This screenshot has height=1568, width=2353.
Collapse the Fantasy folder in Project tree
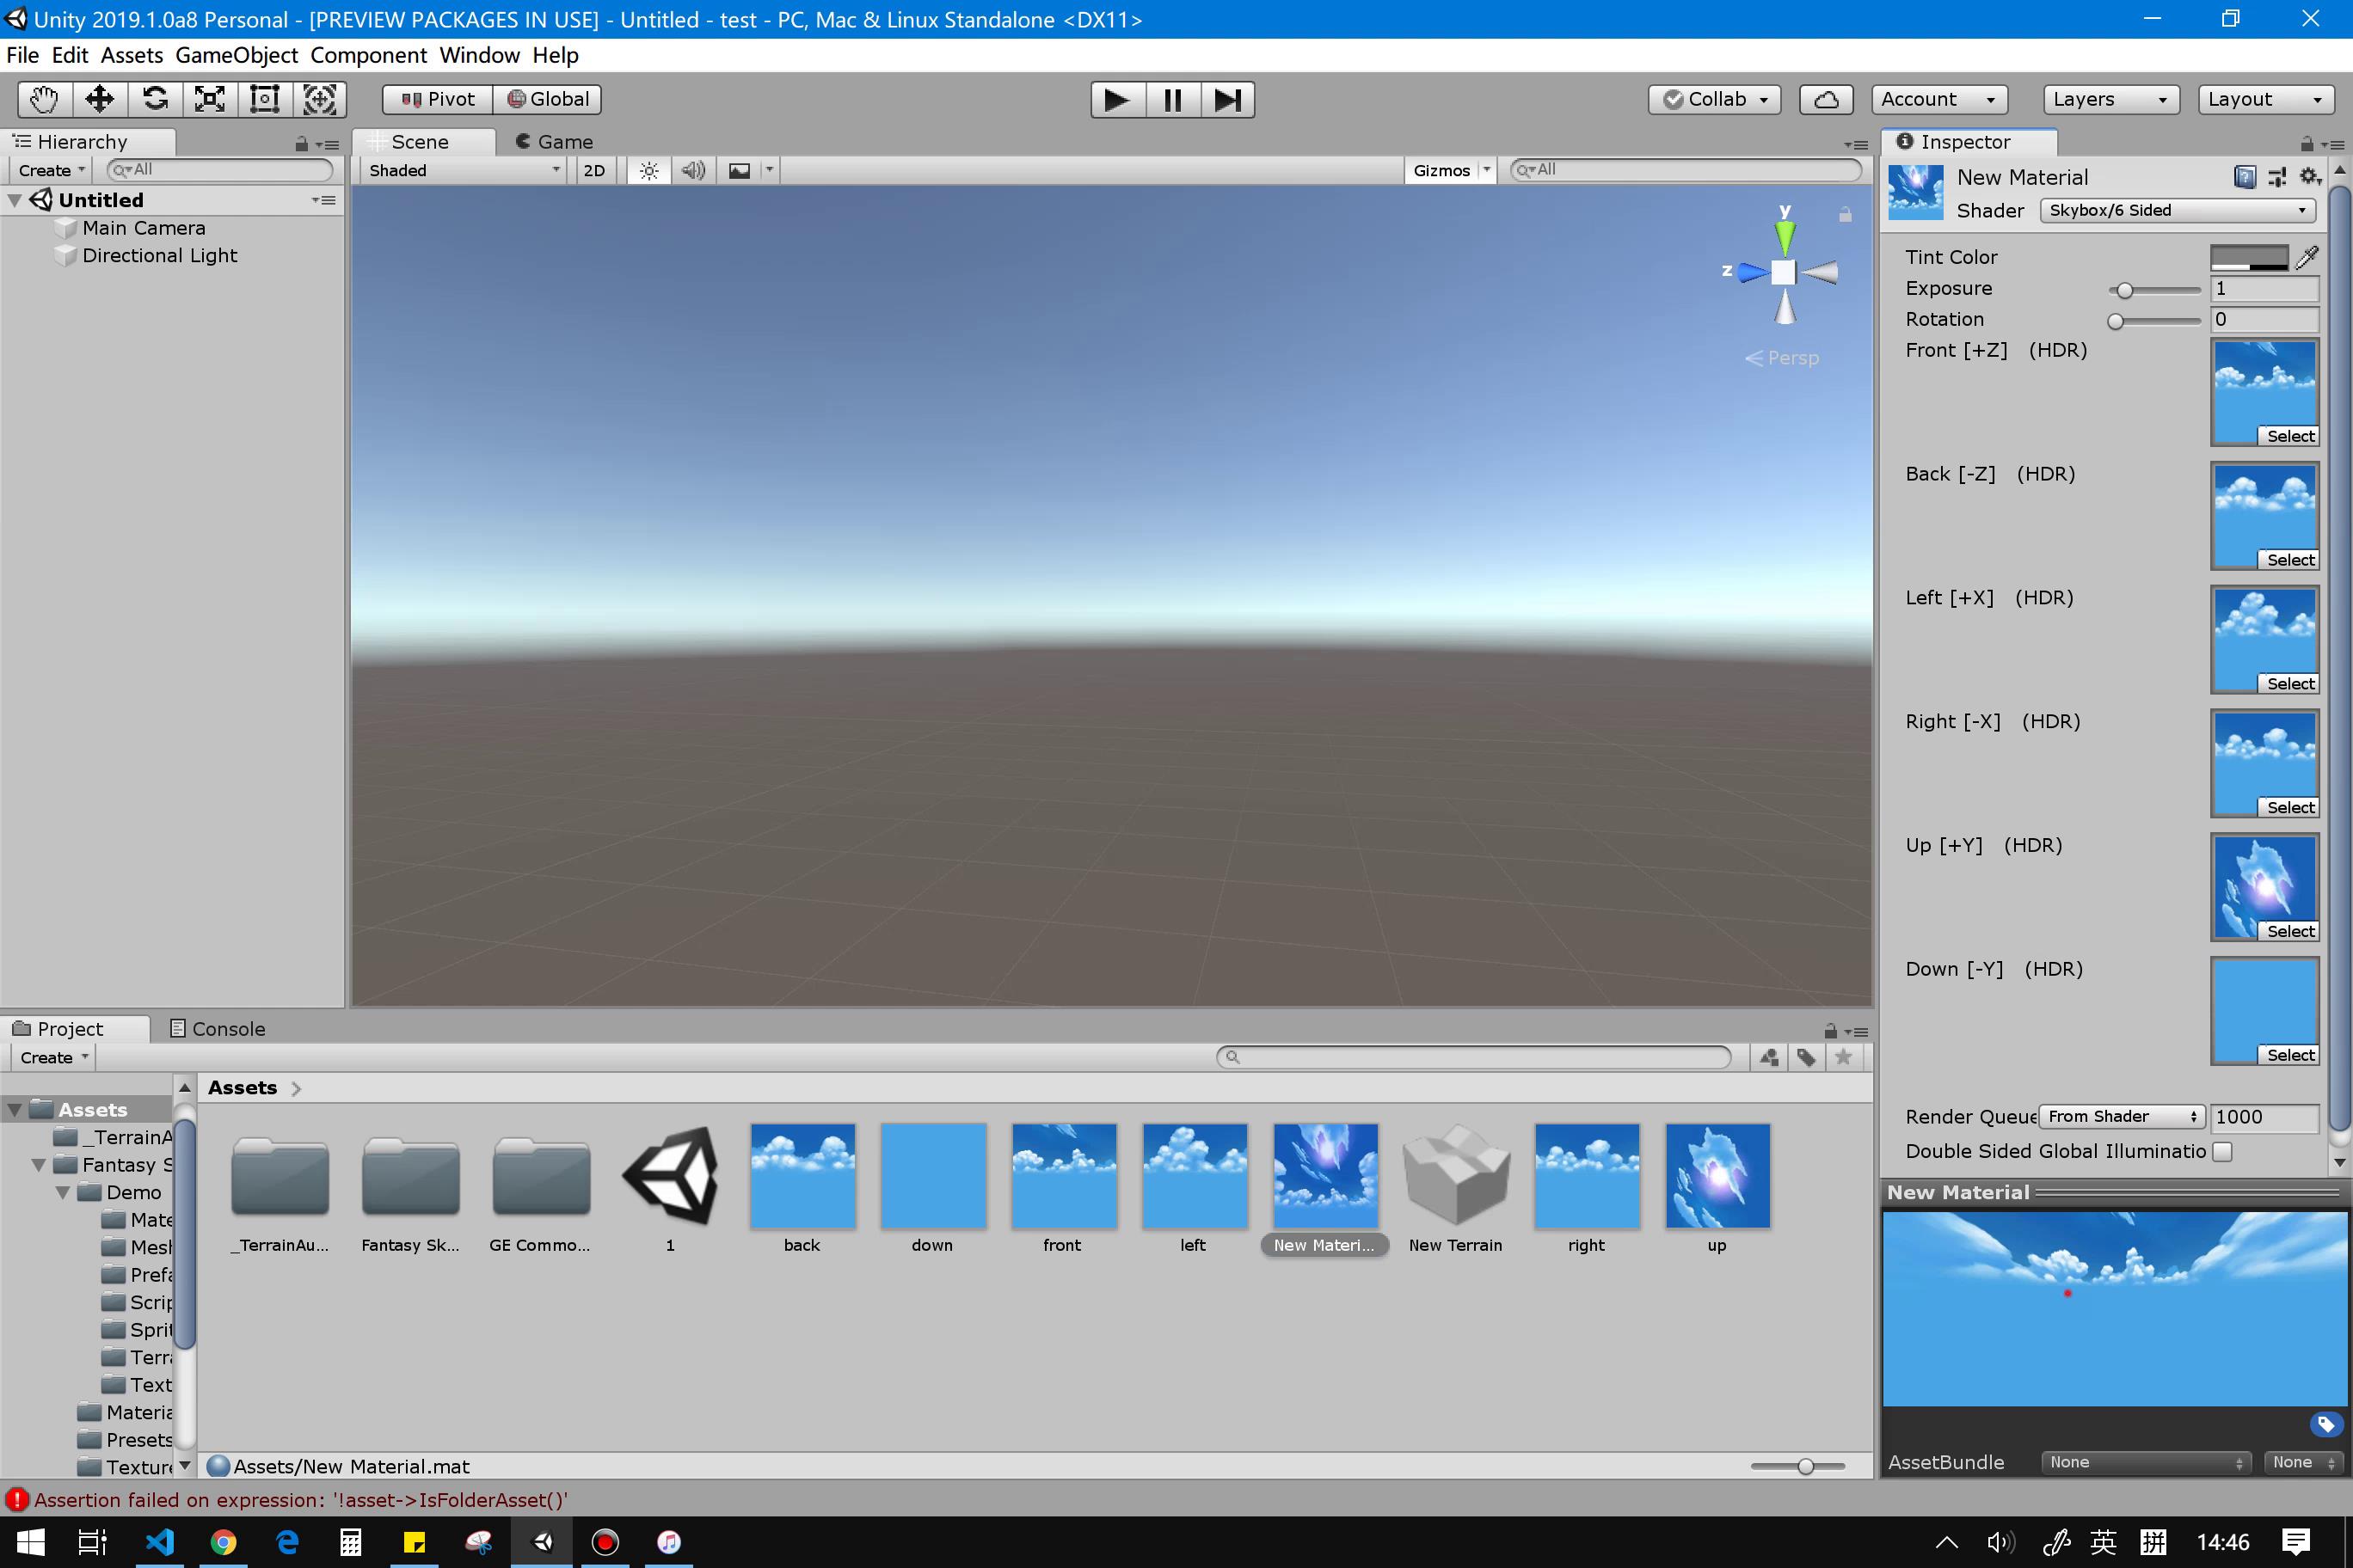[39, 1165]
